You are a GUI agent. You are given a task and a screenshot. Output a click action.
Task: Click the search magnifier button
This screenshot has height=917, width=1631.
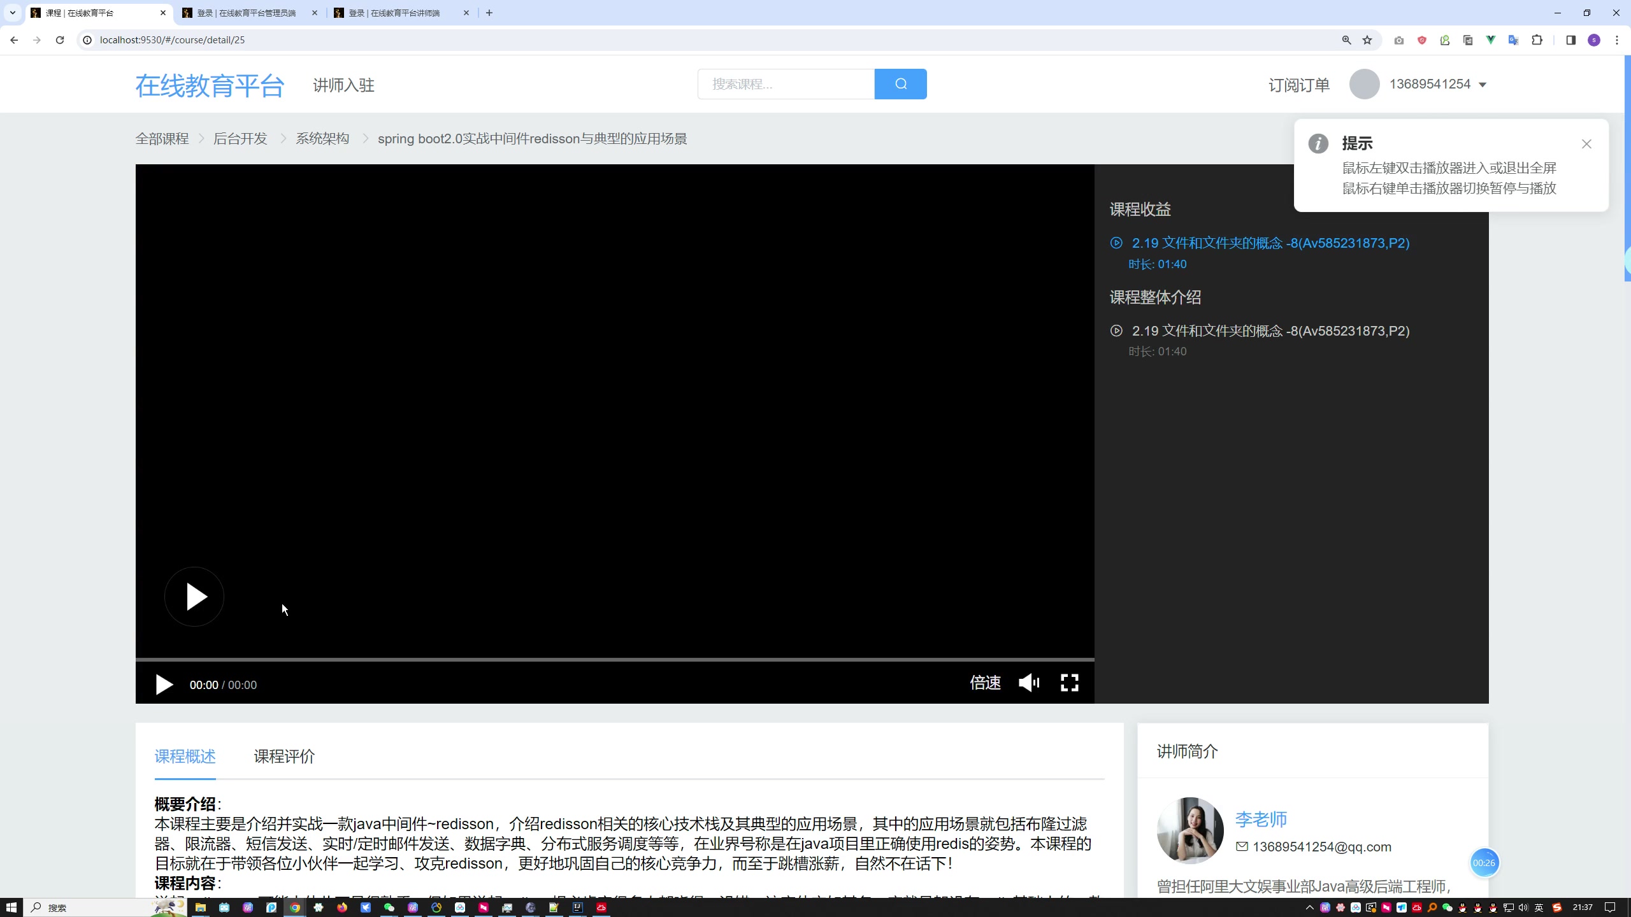(900, 84)
